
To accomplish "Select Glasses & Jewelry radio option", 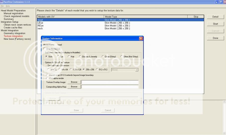I will [80, 57].
